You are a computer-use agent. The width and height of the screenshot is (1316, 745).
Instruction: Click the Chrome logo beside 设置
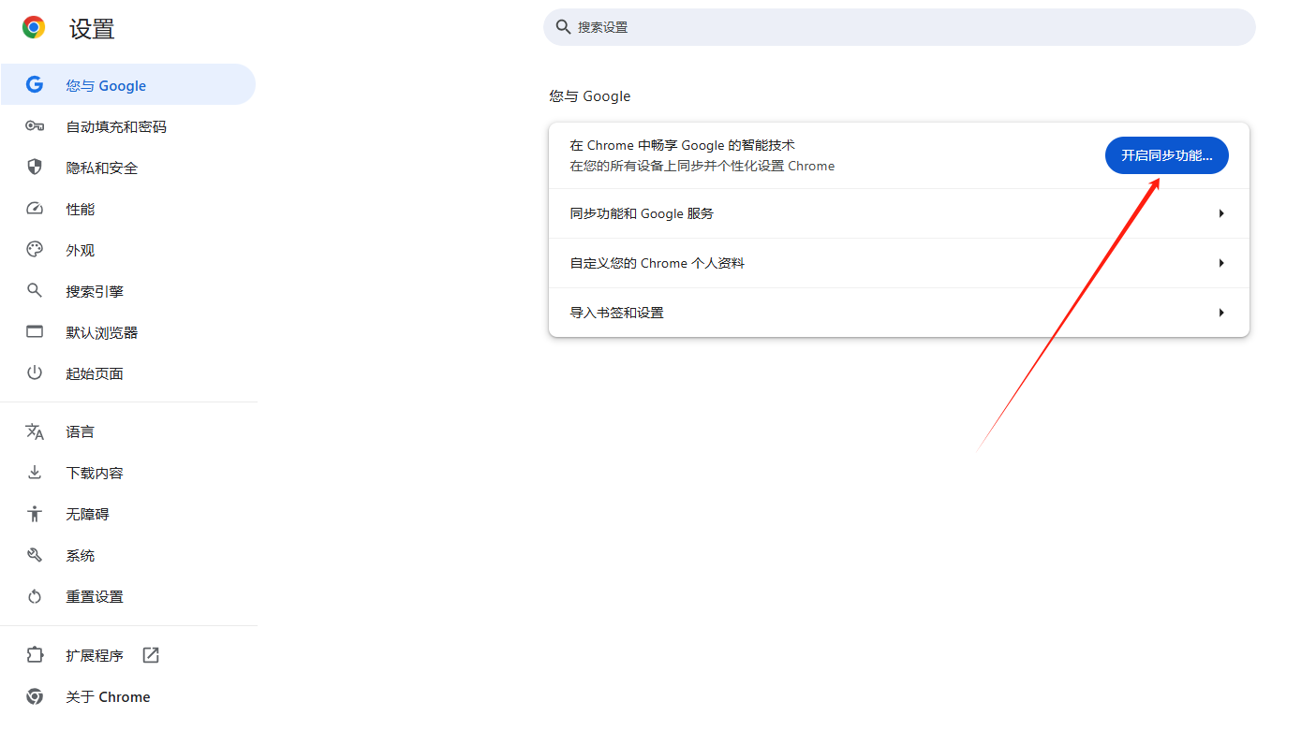(x=34, y=27)
